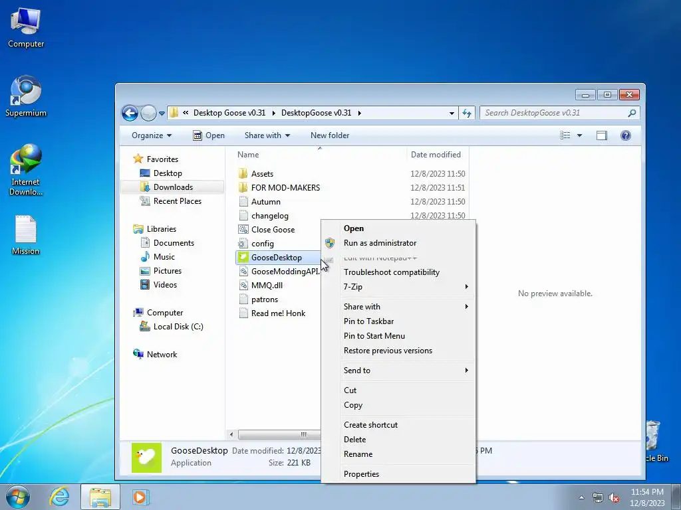Select the Internet Download Manager shortcut
The height and width of the screenshot is (510, 681).
point(26,169)
